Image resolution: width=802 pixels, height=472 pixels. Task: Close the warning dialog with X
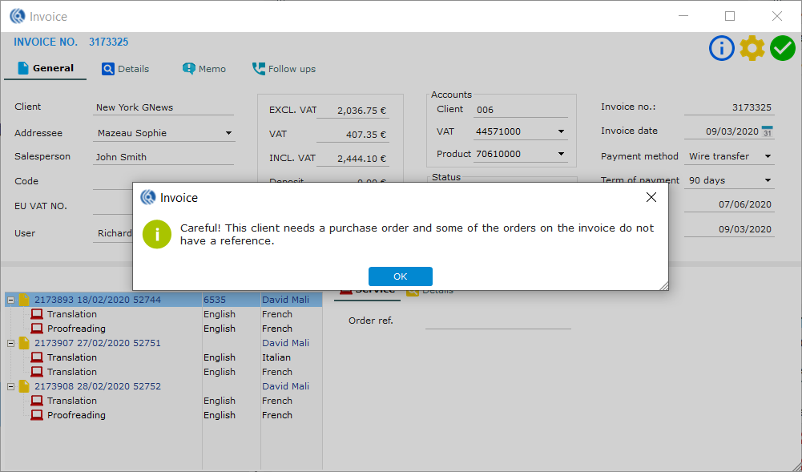coord(651,197)
